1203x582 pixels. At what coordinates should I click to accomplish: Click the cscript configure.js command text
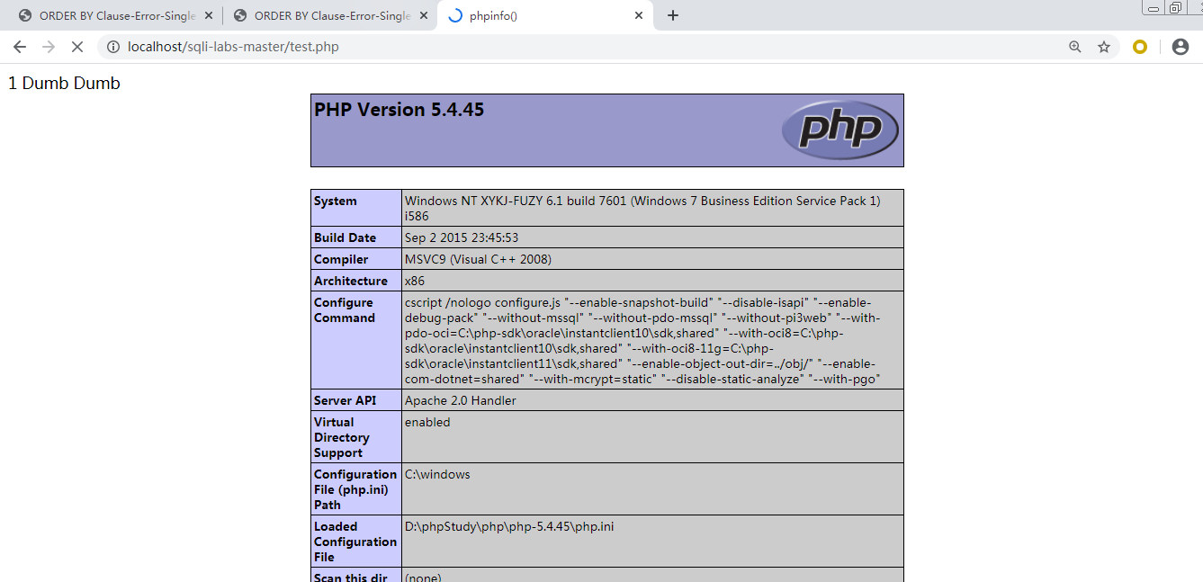(642, 341)
